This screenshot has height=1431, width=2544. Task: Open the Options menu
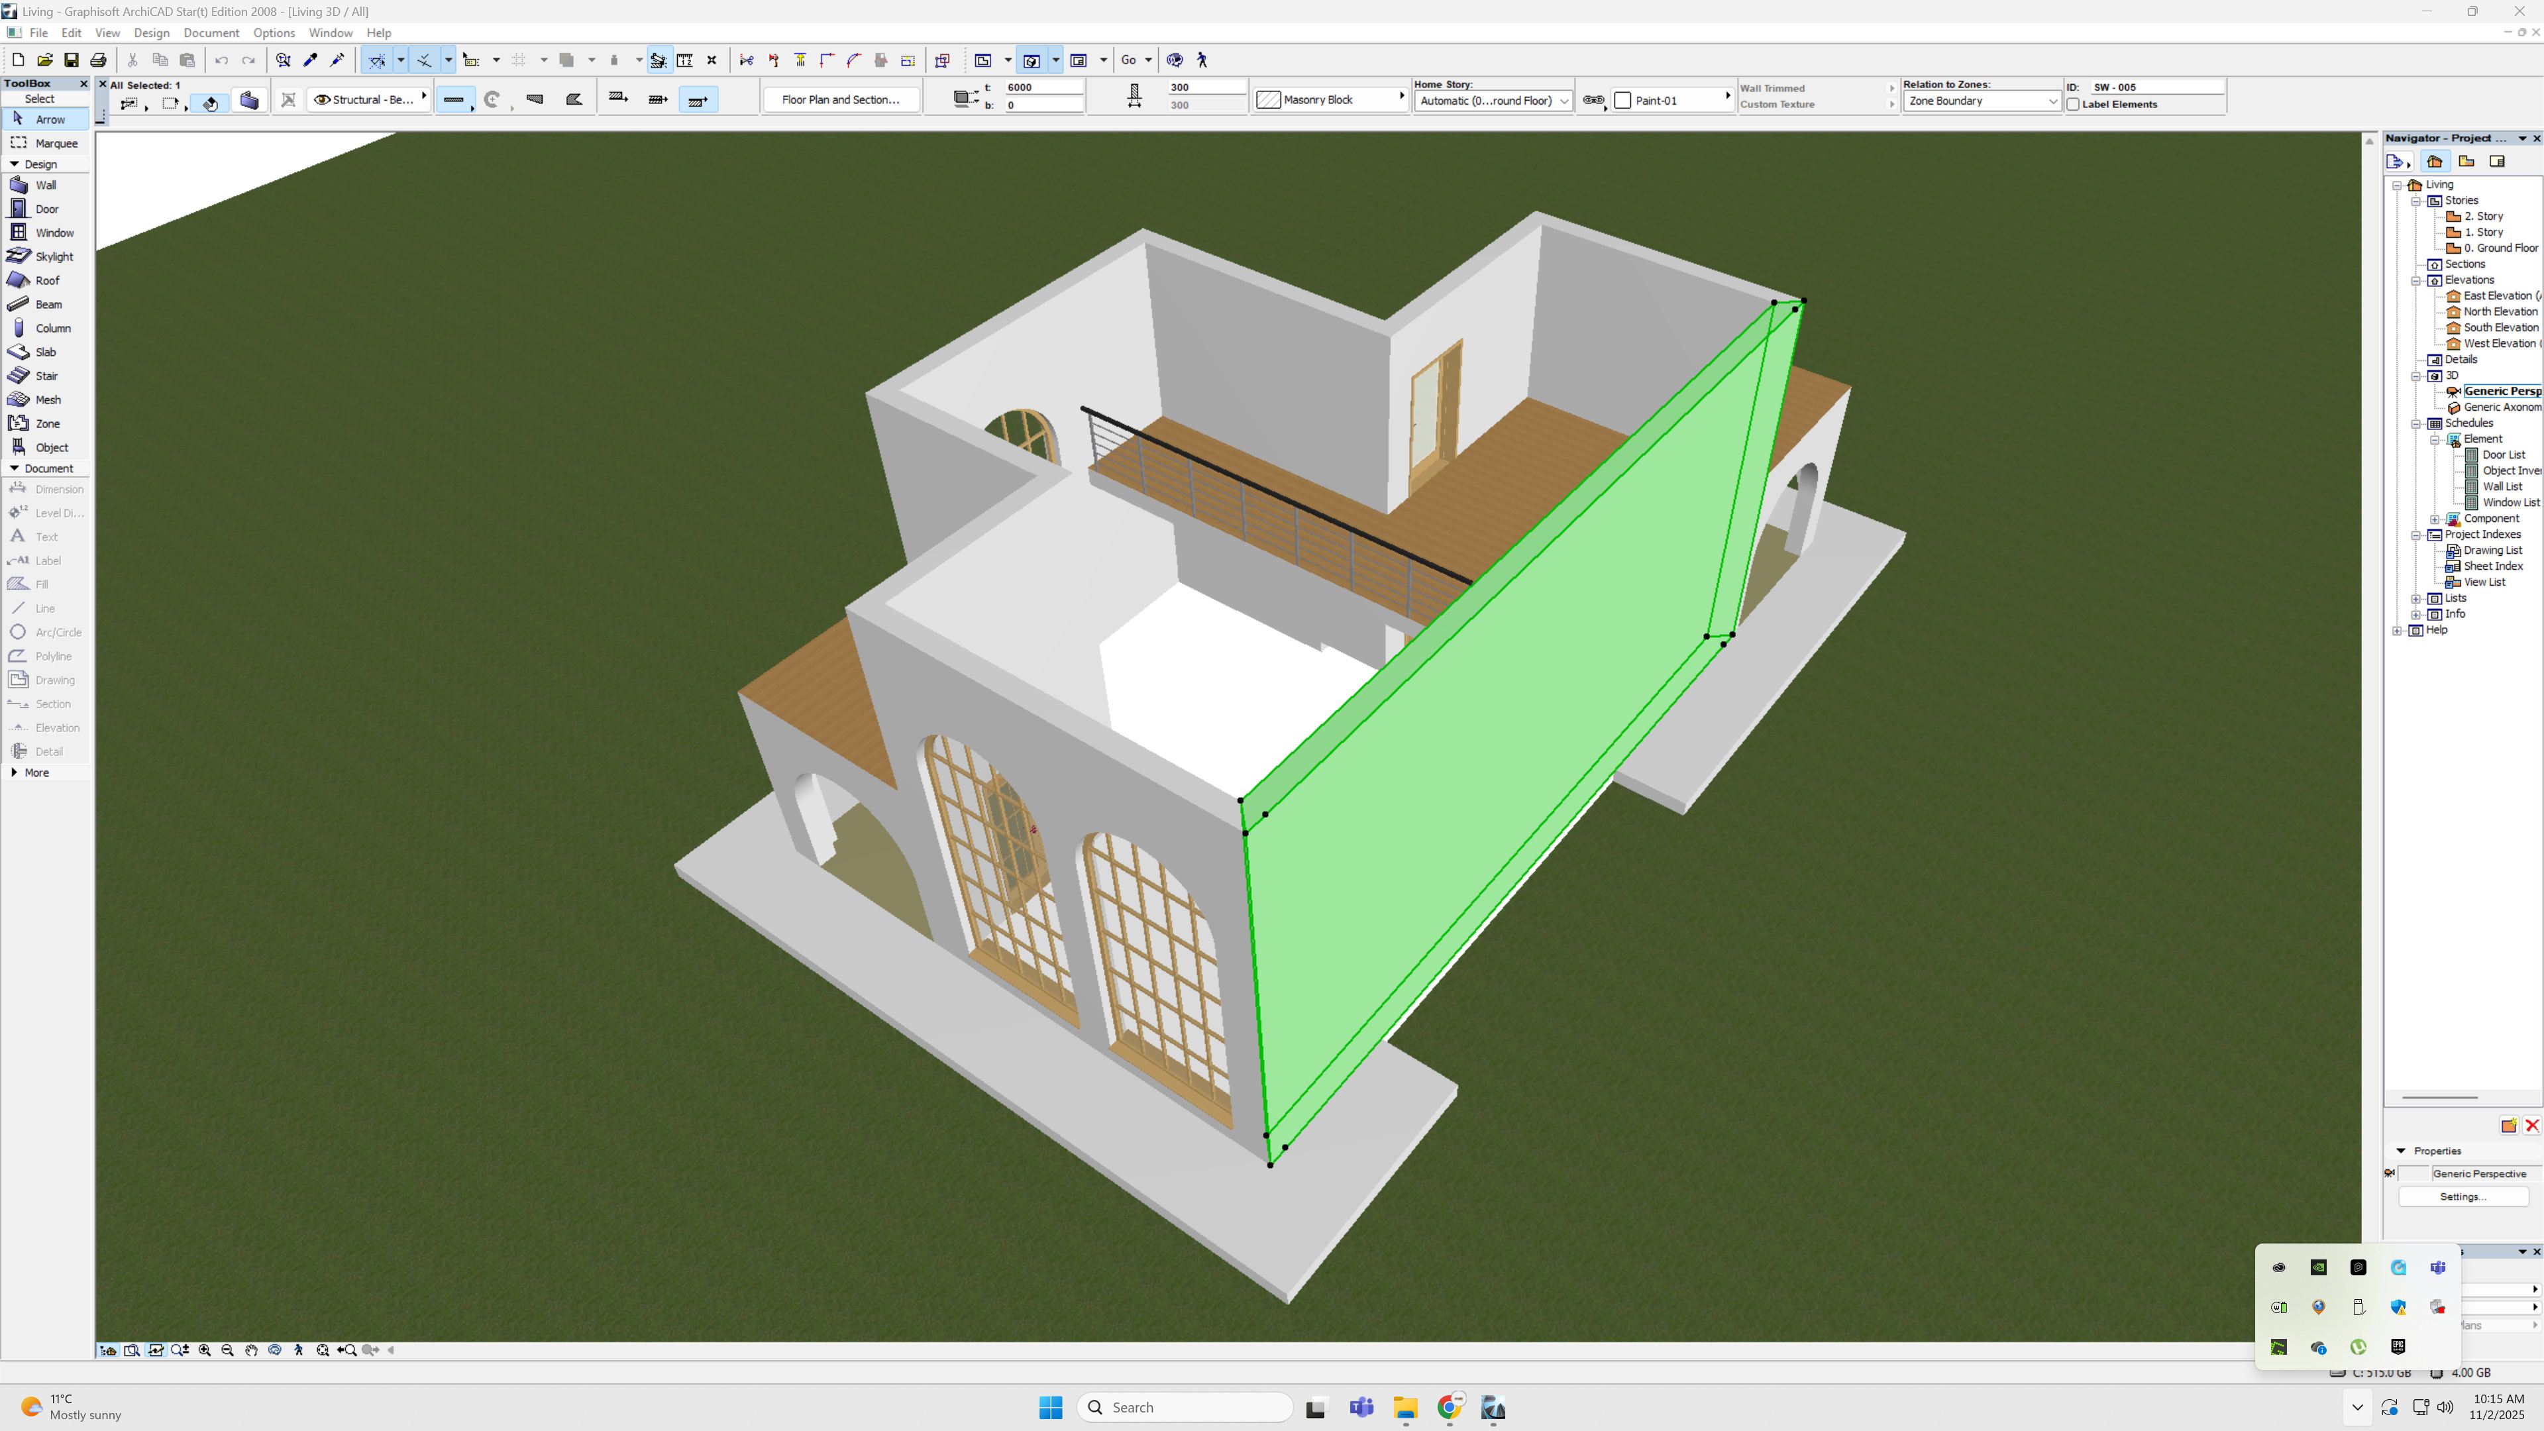click(274, 32)
